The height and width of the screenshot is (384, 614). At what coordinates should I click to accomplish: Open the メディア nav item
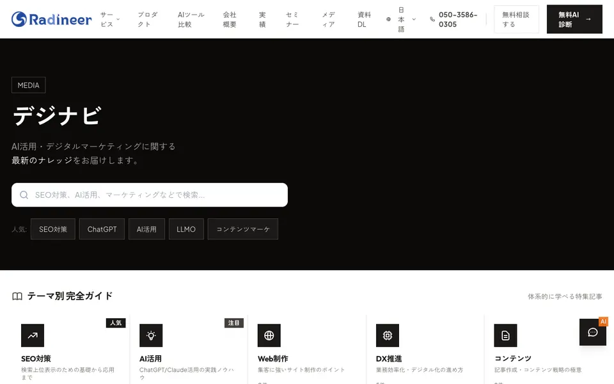pyautogui.click(x=329, y=19)
